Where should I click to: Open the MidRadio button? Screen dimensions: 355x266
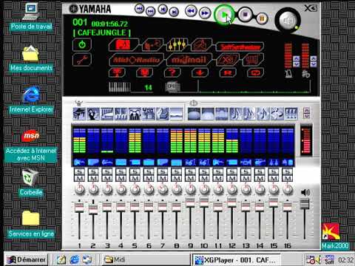click(x=136, y=60)
